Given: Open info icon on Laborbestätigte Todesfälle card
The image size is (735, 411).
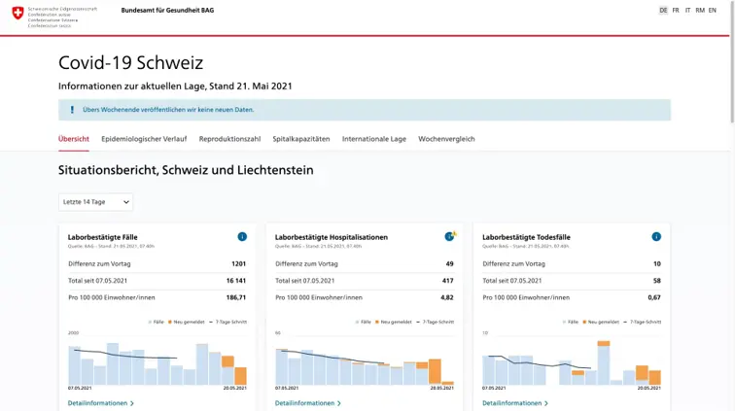Looking at the screenshot, I should pyautogui.click(x=656, y=236).
